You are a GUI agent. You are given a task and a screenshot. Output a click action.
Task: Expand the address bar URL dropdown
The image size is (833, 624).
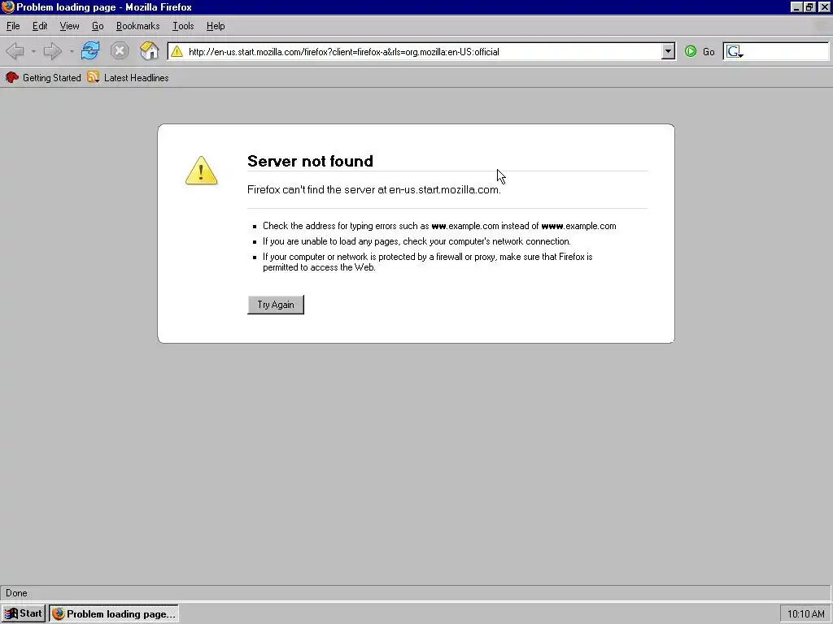pos(668,51)
